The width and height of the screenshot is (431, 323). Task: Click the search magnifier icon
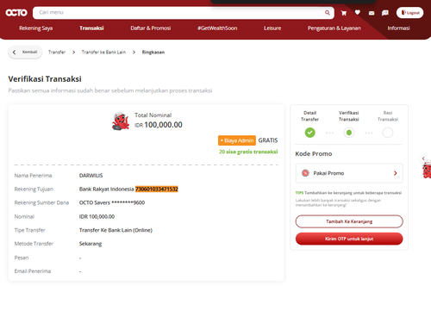(x=328, y=13)
